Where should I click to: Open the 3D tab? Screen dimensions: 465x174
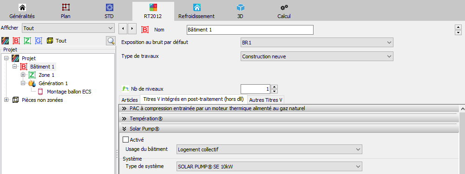pyautogui.click(x=240, y=11)
